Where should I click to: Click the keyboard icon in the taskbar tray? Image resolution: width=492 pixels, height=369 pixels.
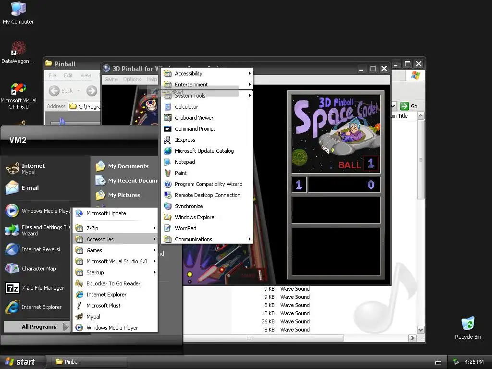(438, 362)
